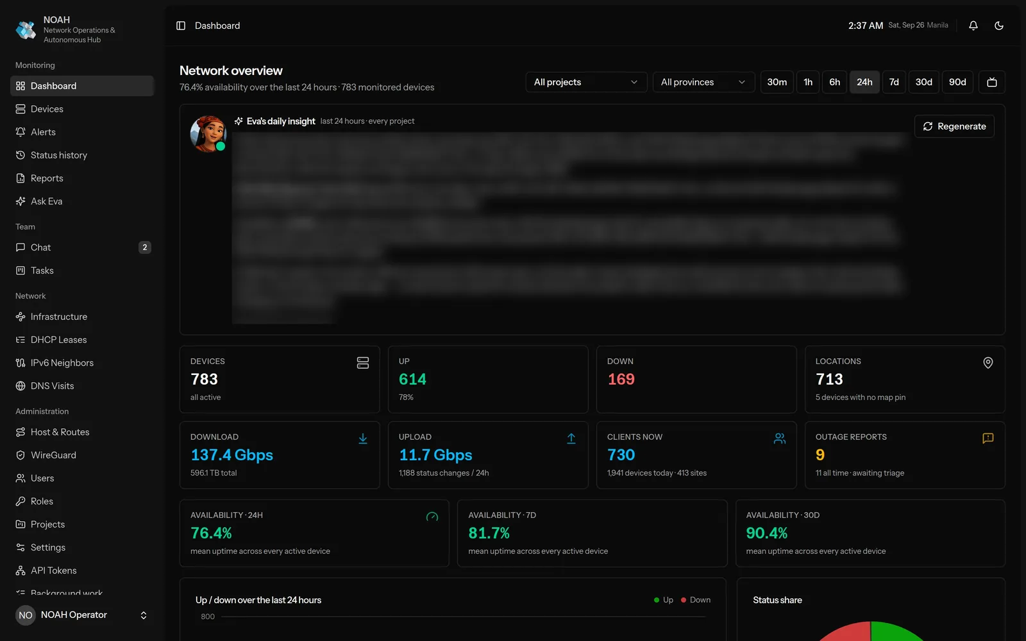Open the Reports page
The height and width of the screenshot is (641, 1026).
point(82,178)
